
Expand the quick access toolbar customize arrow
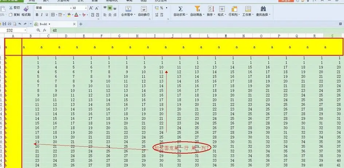[x=31, y=24]
